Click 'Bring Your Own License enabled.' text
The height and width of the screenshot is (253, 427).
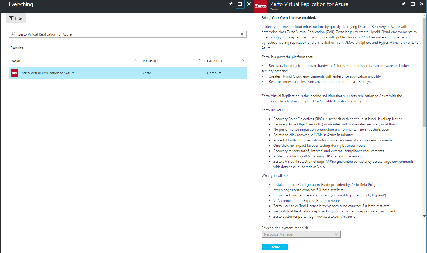[x=289, y=18]
